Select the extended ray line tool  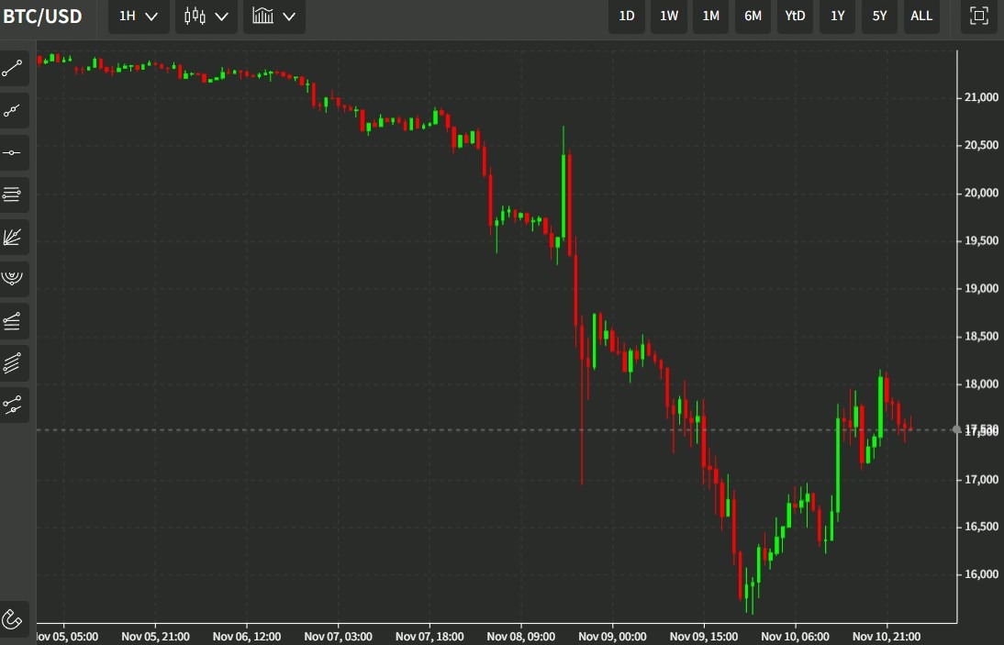pos(13,111)
